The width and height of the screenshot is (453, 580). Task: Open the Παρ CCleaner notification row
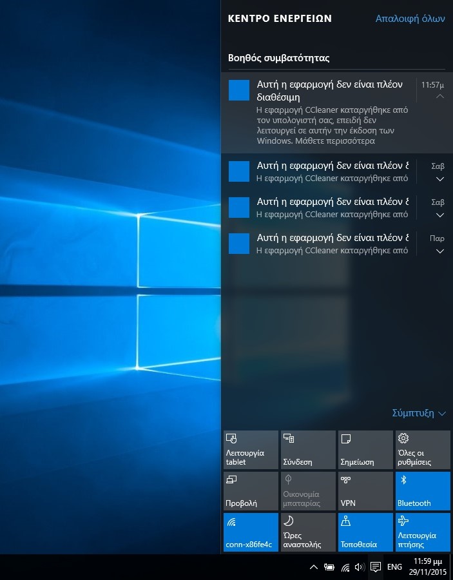(x=337, y=244)
